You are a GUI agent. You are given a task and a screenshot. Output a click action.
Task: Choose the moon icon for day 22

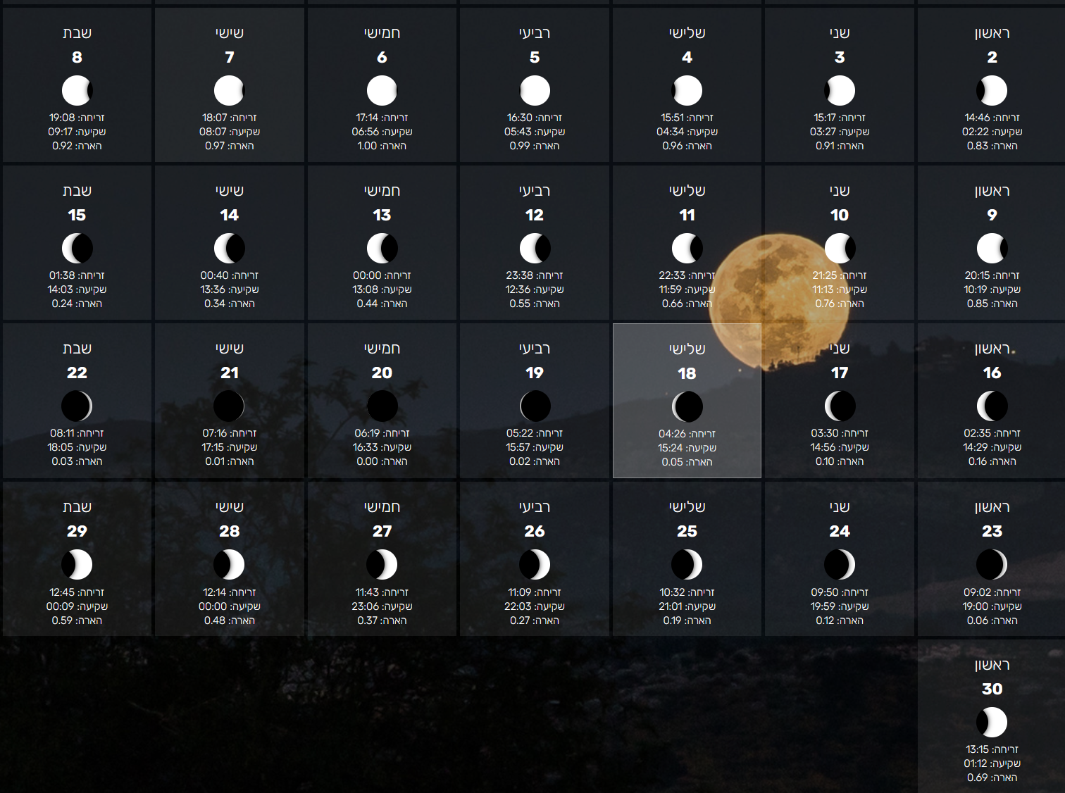click(x=77, y=406)
